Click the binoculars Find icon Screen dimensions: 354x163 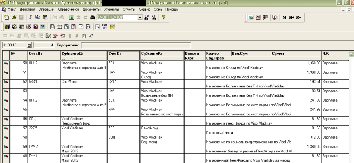(93, 17)
